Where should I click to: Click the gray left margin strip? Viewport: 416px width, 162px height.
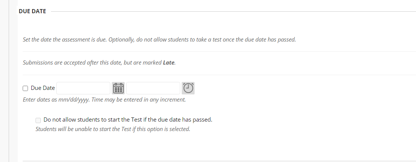click(4, 81)
